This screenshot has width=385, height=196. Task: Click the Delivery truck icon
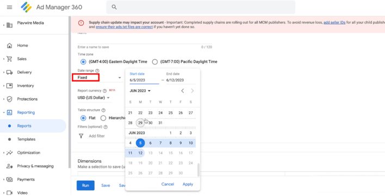[x=9, y=72]
